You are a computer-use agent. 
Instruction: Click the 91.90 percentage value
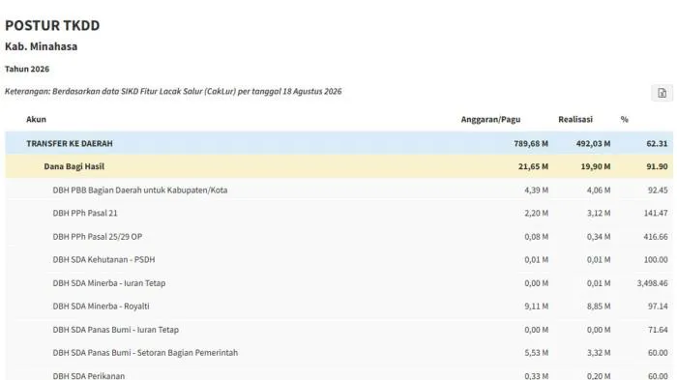click(x=657, y=166)
